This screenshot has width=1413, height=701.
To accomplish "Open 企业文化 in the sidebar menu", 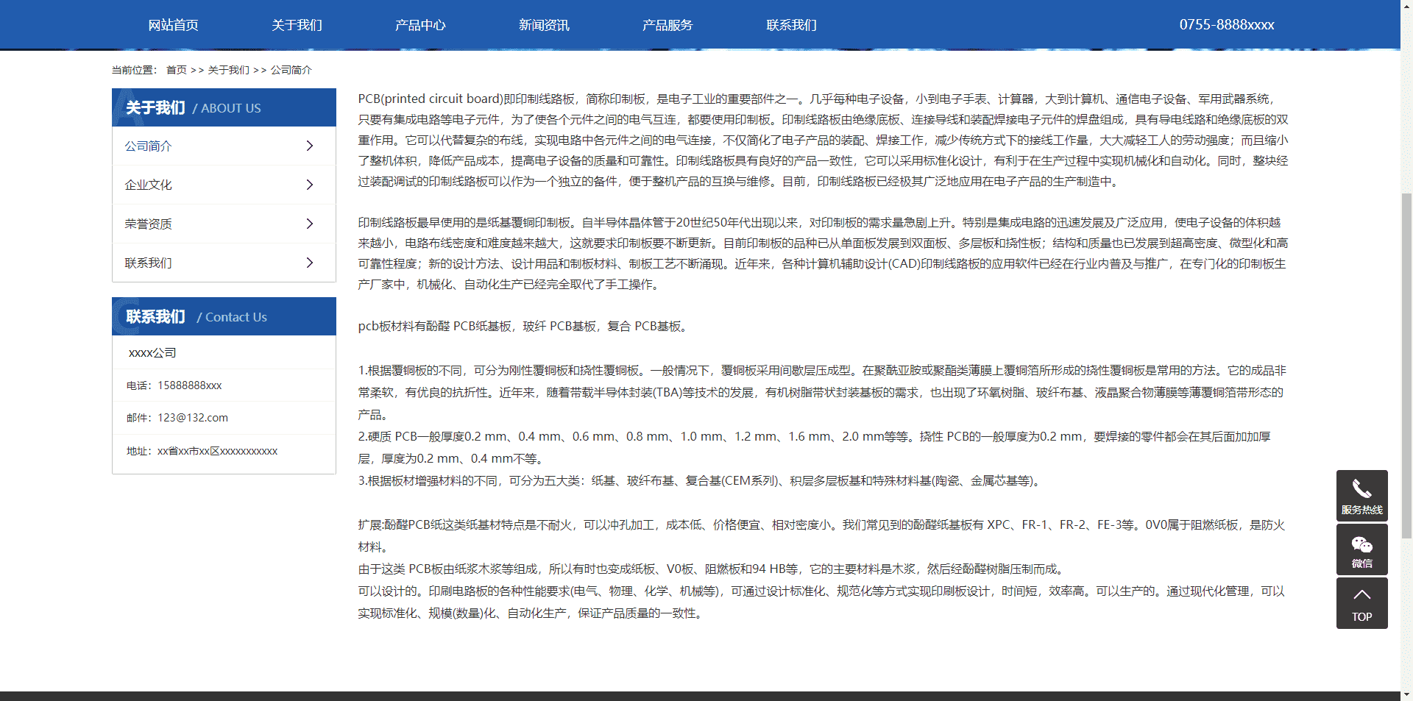I will coord(224,185).
